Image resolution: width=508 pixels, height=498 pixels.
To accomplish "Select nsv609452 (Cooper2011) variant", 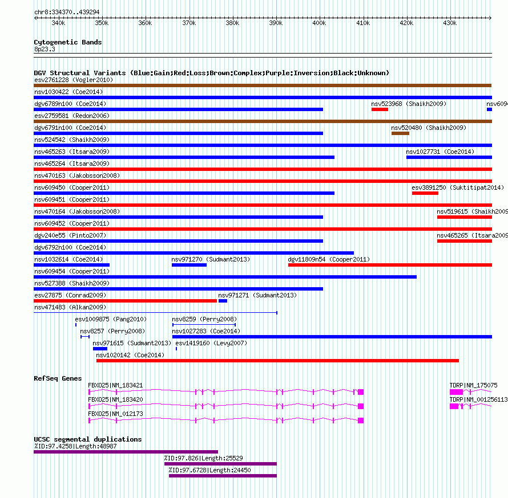I will [x=263, y=229].
